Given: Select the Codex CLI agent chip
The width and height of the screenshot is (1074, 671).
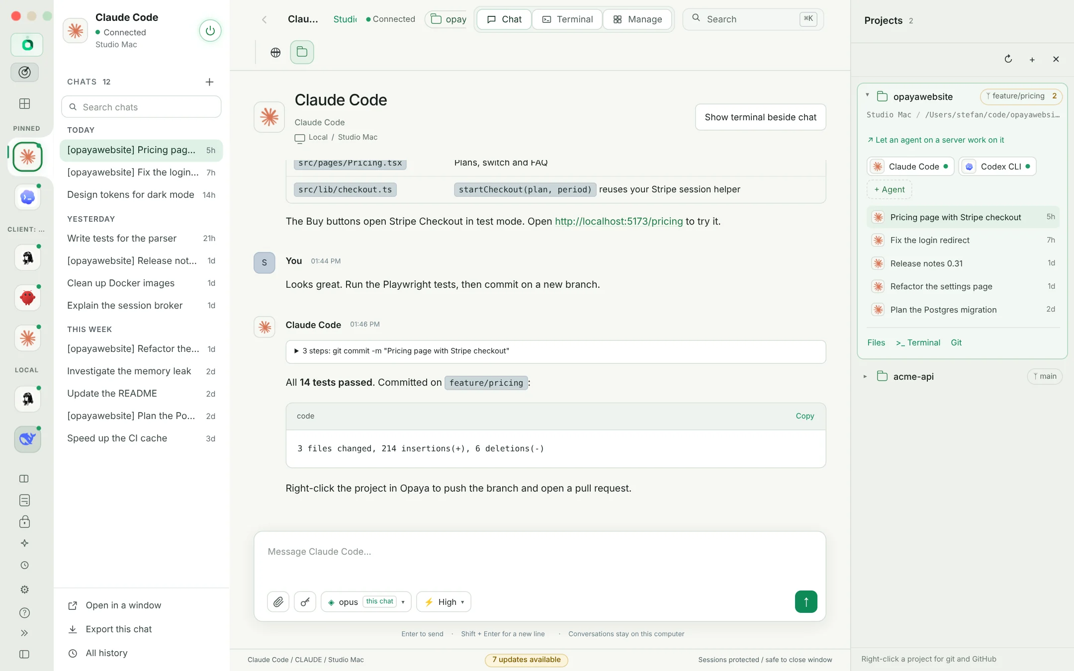Looking at the screenshot, I should click(x=997, y=167).
